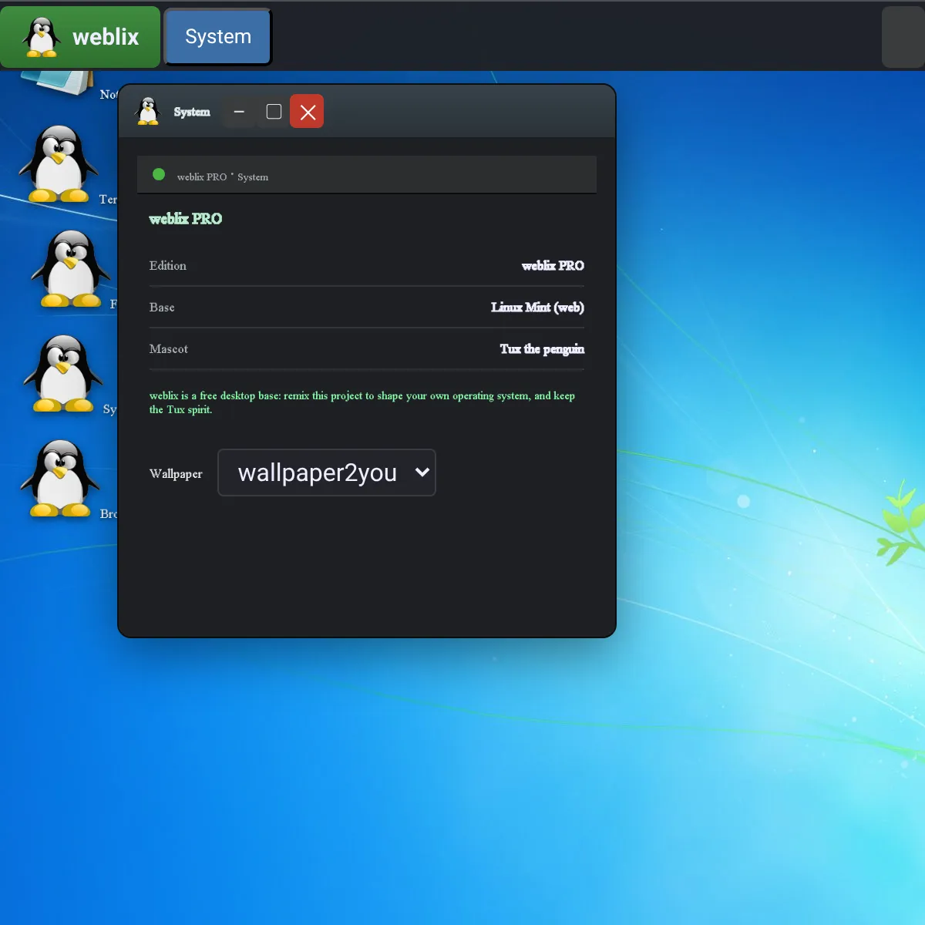Viewport: 925px width, 925px height.
Task: Click the 'weblix PRO' green heading
Action: (186, 219)
